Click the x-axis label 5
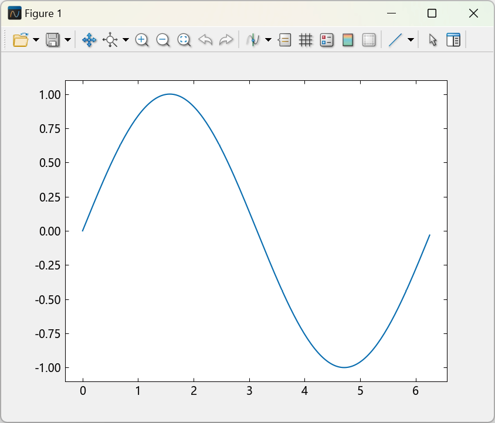This screenshot has height=423, width=495. (360, 391)
